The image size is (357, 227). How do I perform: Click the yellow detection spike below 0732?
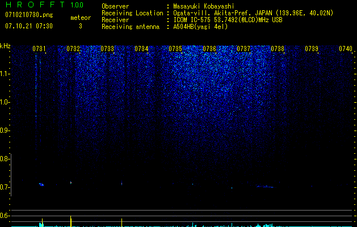pyautogui.click(x=71, y=221)
